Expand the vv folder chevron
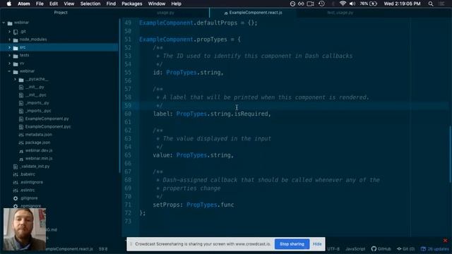452x254 pixels. pyautogui.click(x=9, y=64)
